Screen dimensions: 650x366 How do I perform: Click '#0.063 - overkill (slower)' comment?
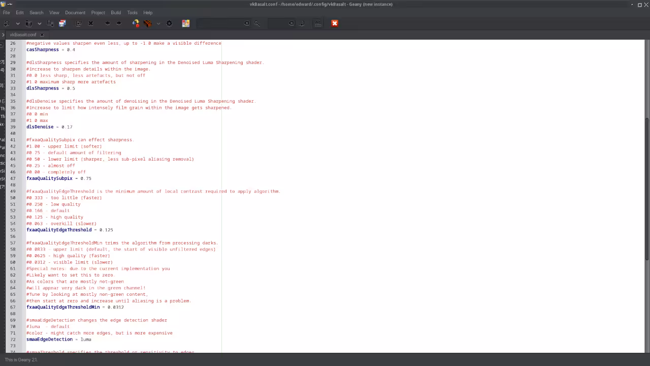click(61, 224)
